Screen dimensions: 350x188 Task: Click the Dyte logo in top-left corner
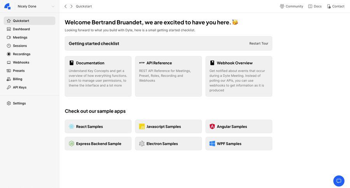[7, 6]
